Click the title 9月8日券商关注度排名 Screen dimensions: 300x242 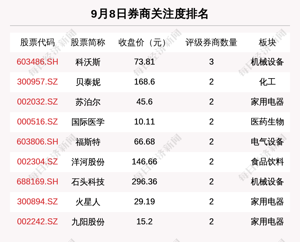tap(149, 14)
